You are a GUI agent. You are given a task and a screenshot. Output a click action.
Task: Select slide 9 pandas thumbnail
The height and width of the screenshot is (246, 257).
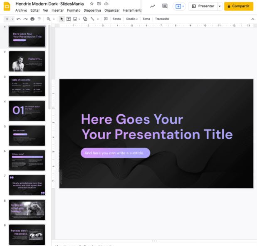[x=27, y=234]
